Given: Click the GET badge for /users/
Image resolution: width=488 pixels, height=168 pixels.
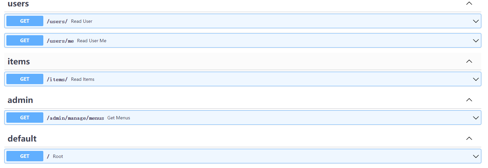Looking at the screenshot, I should [25, 21].
